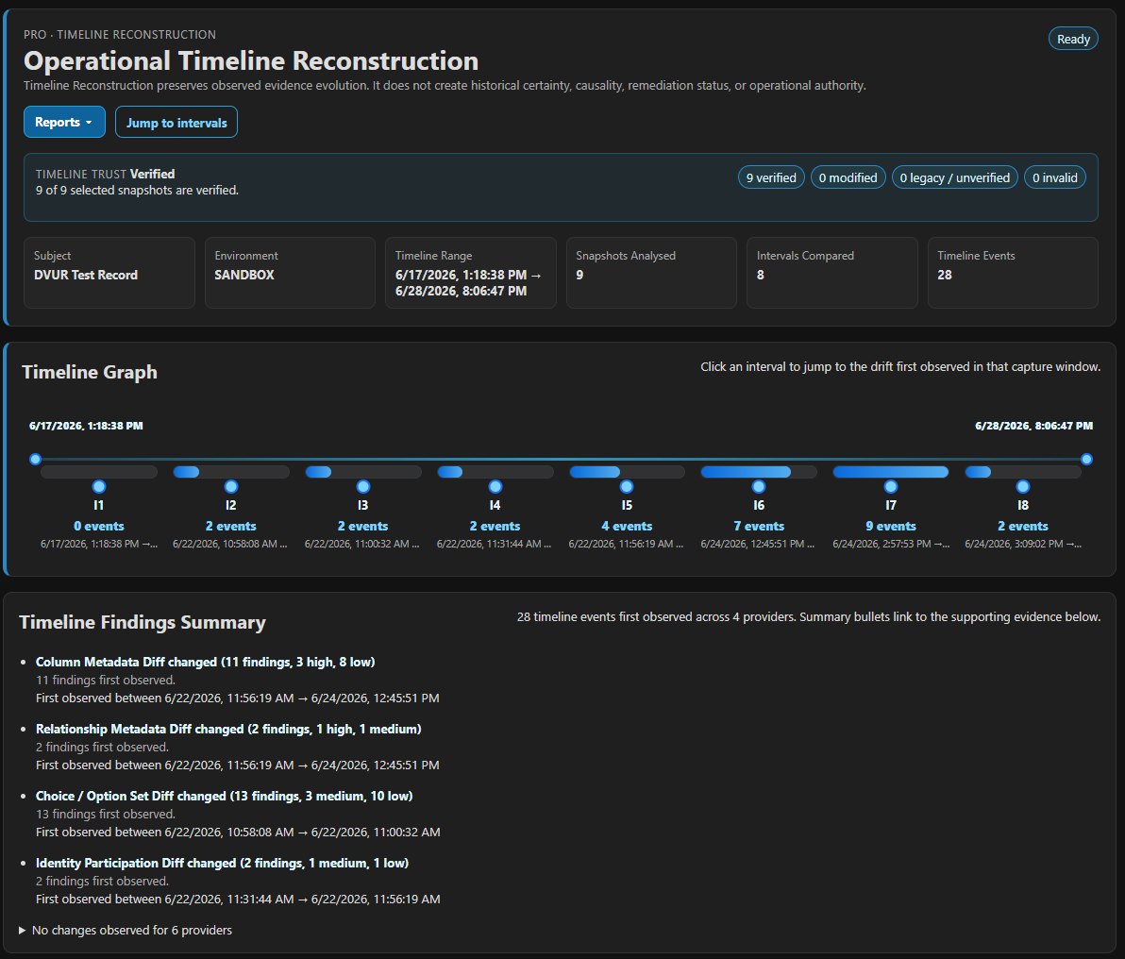
Task: Click the Ready status badge
Action: coord(1073,40)
